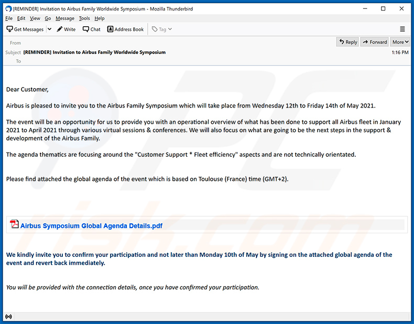Expand the More actions dropdown
This screenshot has width=414, height=324.
click(x=400, y=42)
